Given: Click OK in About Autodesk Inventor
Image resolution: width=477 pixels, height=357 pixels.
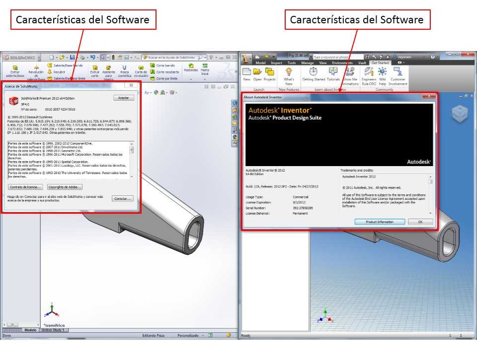Looking at the screenshot, I should coord(420,222).
